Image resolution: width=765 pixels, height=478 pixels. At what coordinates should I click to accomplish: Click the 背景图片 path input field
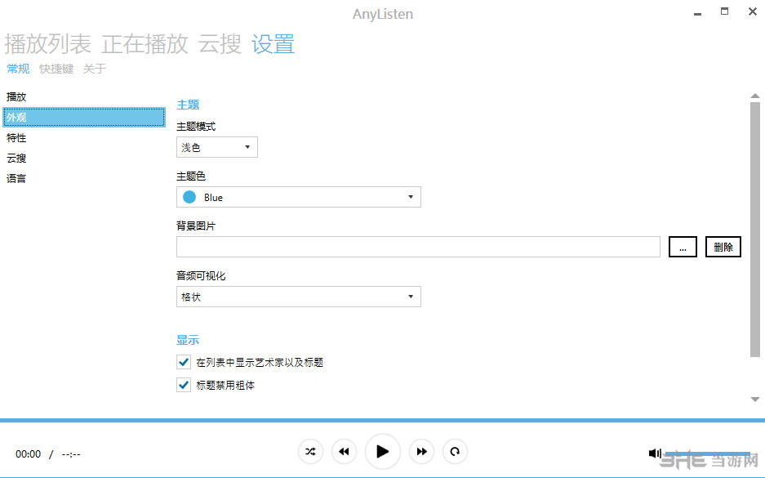click(x=418, y=247)
